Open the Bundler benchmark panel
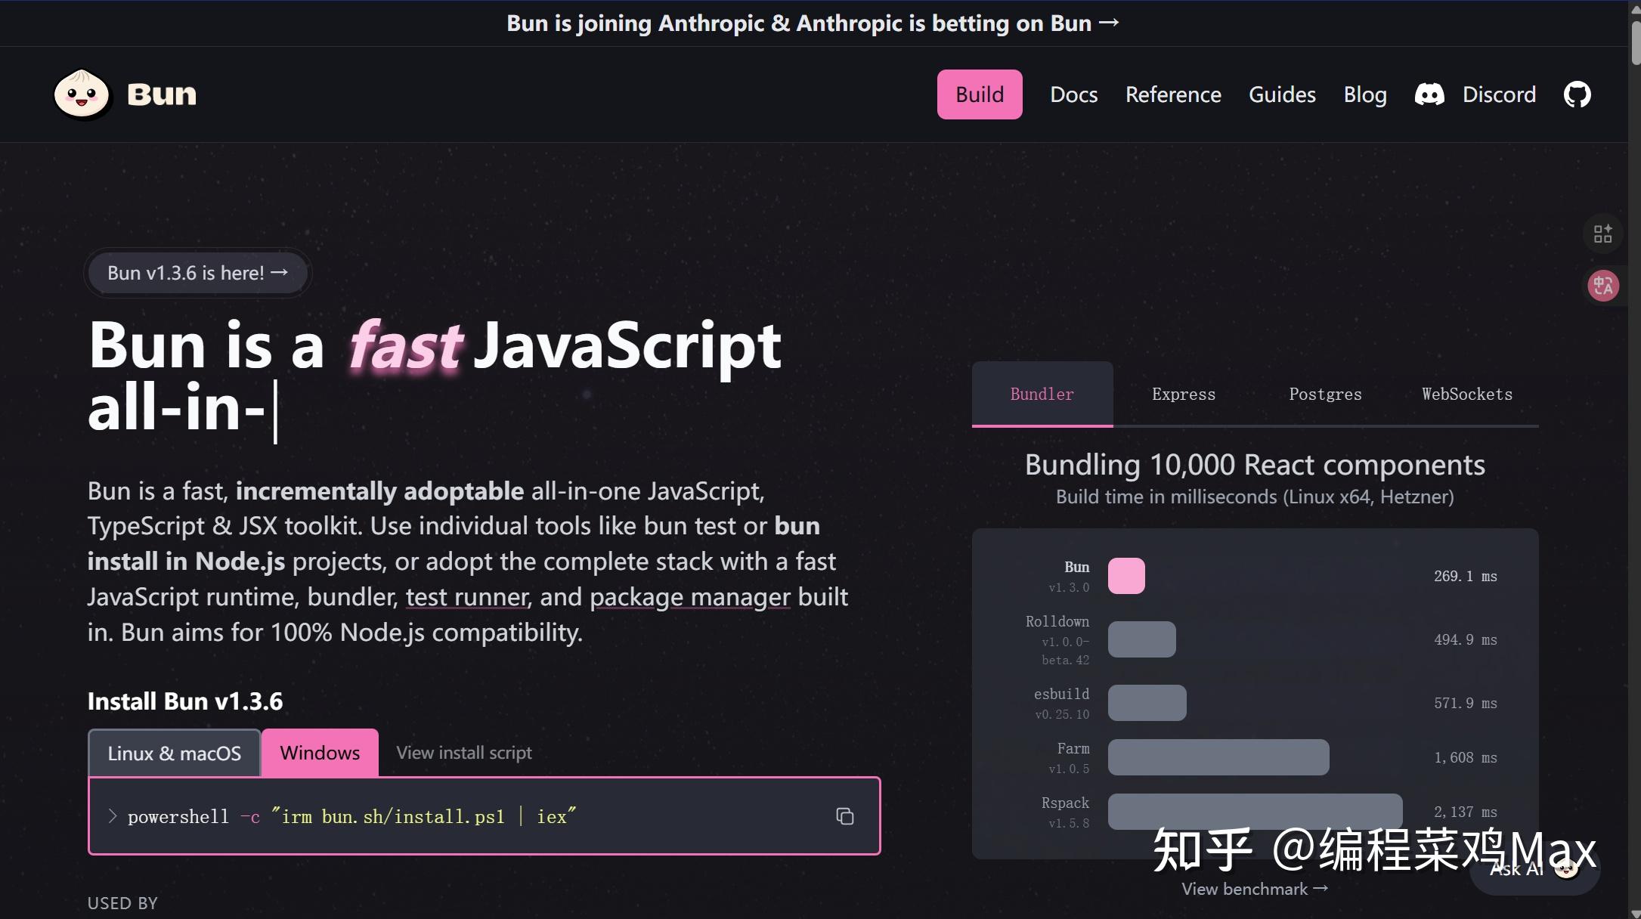1641x919 pixels. (x=1042, y=394)
